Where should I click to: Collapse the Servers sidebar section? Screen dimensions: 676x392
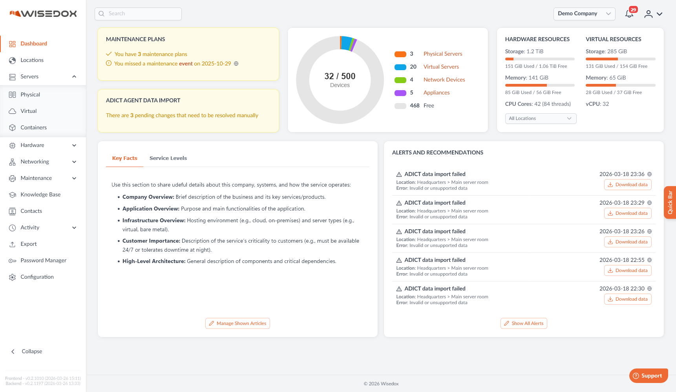coord(74,77)
